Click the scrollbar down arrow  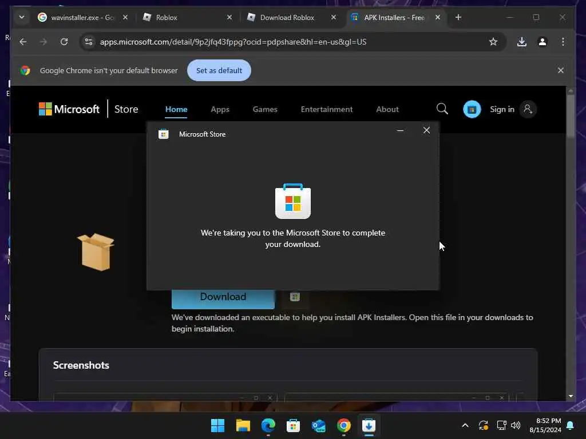(x=571, y=396)
